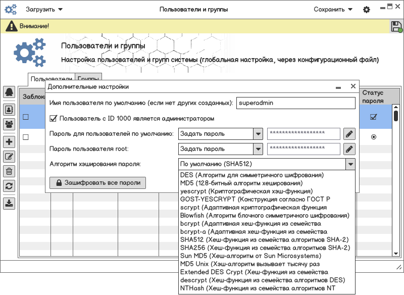Viewport: 404px width, 295px height.
Task: Click the plus add user icon
Action: tap(9, 142)
